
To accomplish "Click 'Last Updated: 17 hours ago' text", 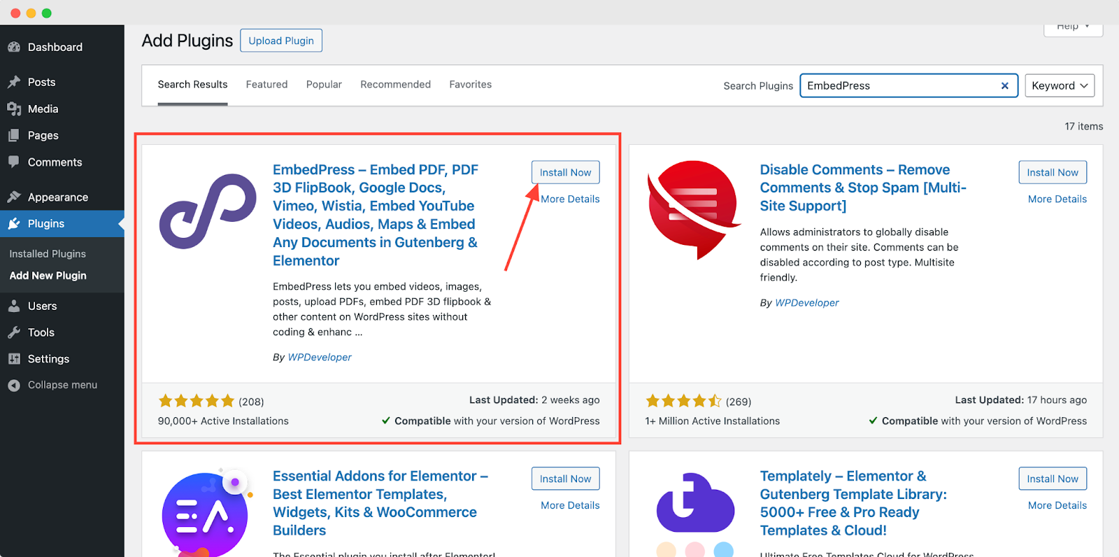I will [x=1021, y=400].
